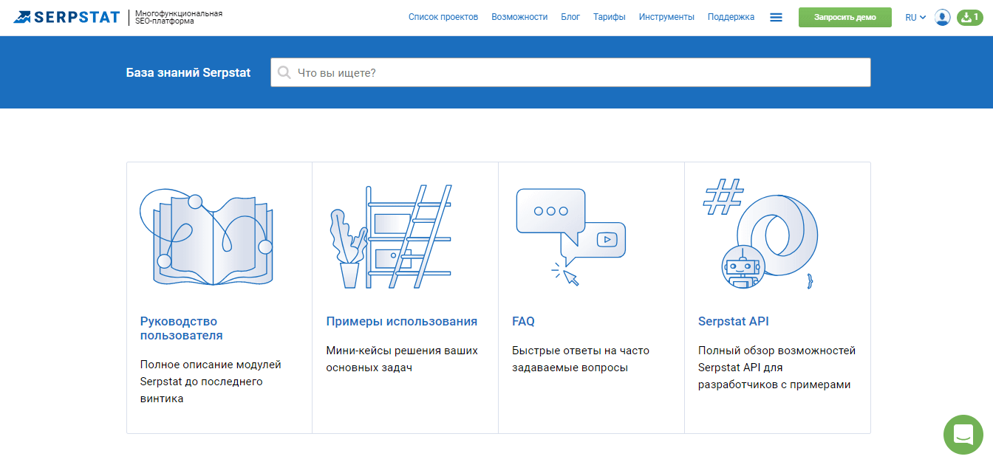The image size is (993, 462).
Task: Open the Тарифы menu item
Action: (610, 17)
